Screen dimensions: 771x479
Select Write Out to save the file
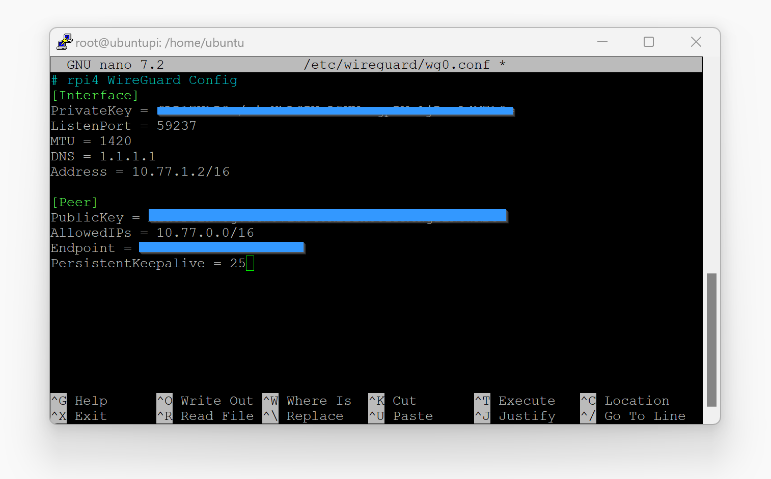click(206, 401)
